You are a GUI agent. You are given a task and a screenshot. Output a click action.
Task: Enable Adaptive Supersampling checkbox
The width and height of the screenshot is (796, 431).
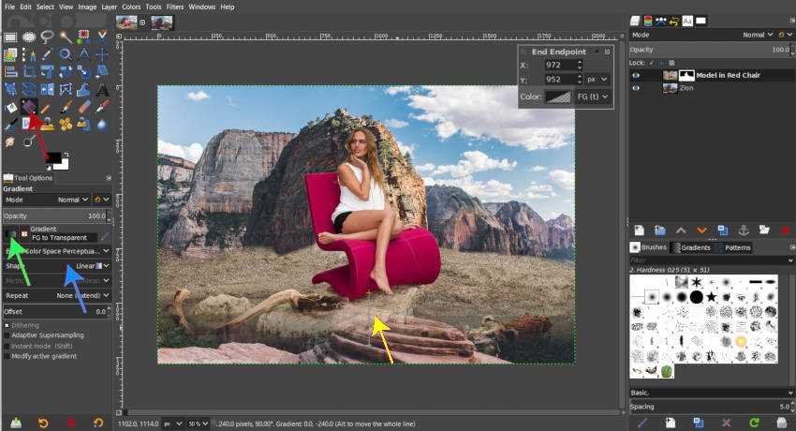7,334
